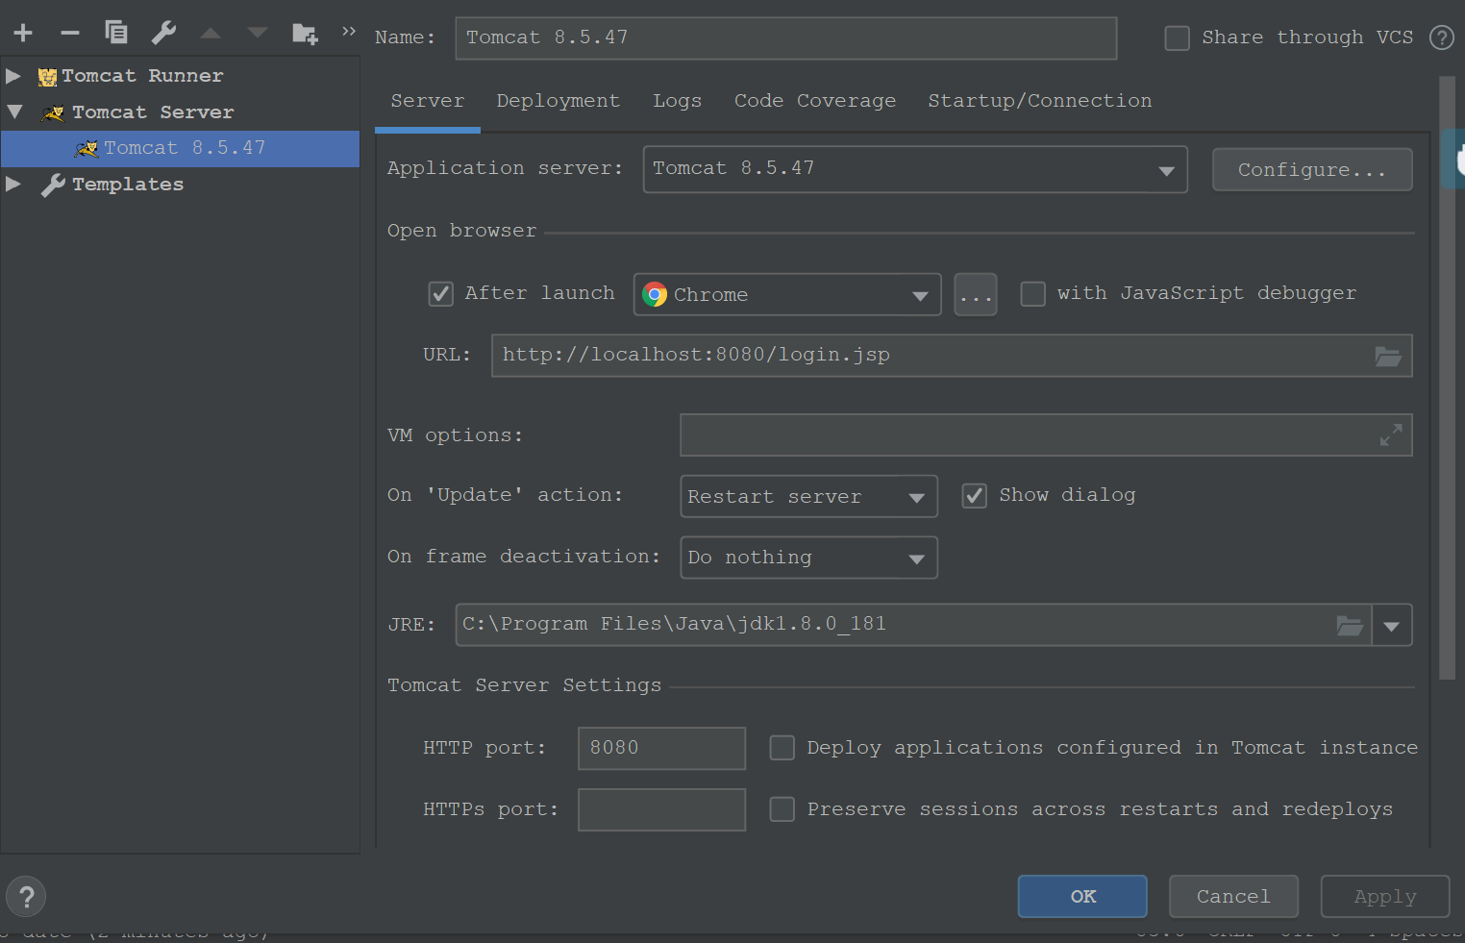Expand Templates tree node
Viewport: 1465px width, 943px height.
(x=13, y=184)
